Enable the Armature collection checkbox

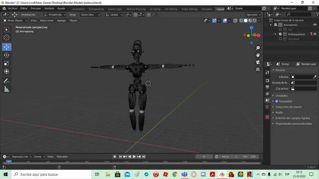click(x=280, y=39)
